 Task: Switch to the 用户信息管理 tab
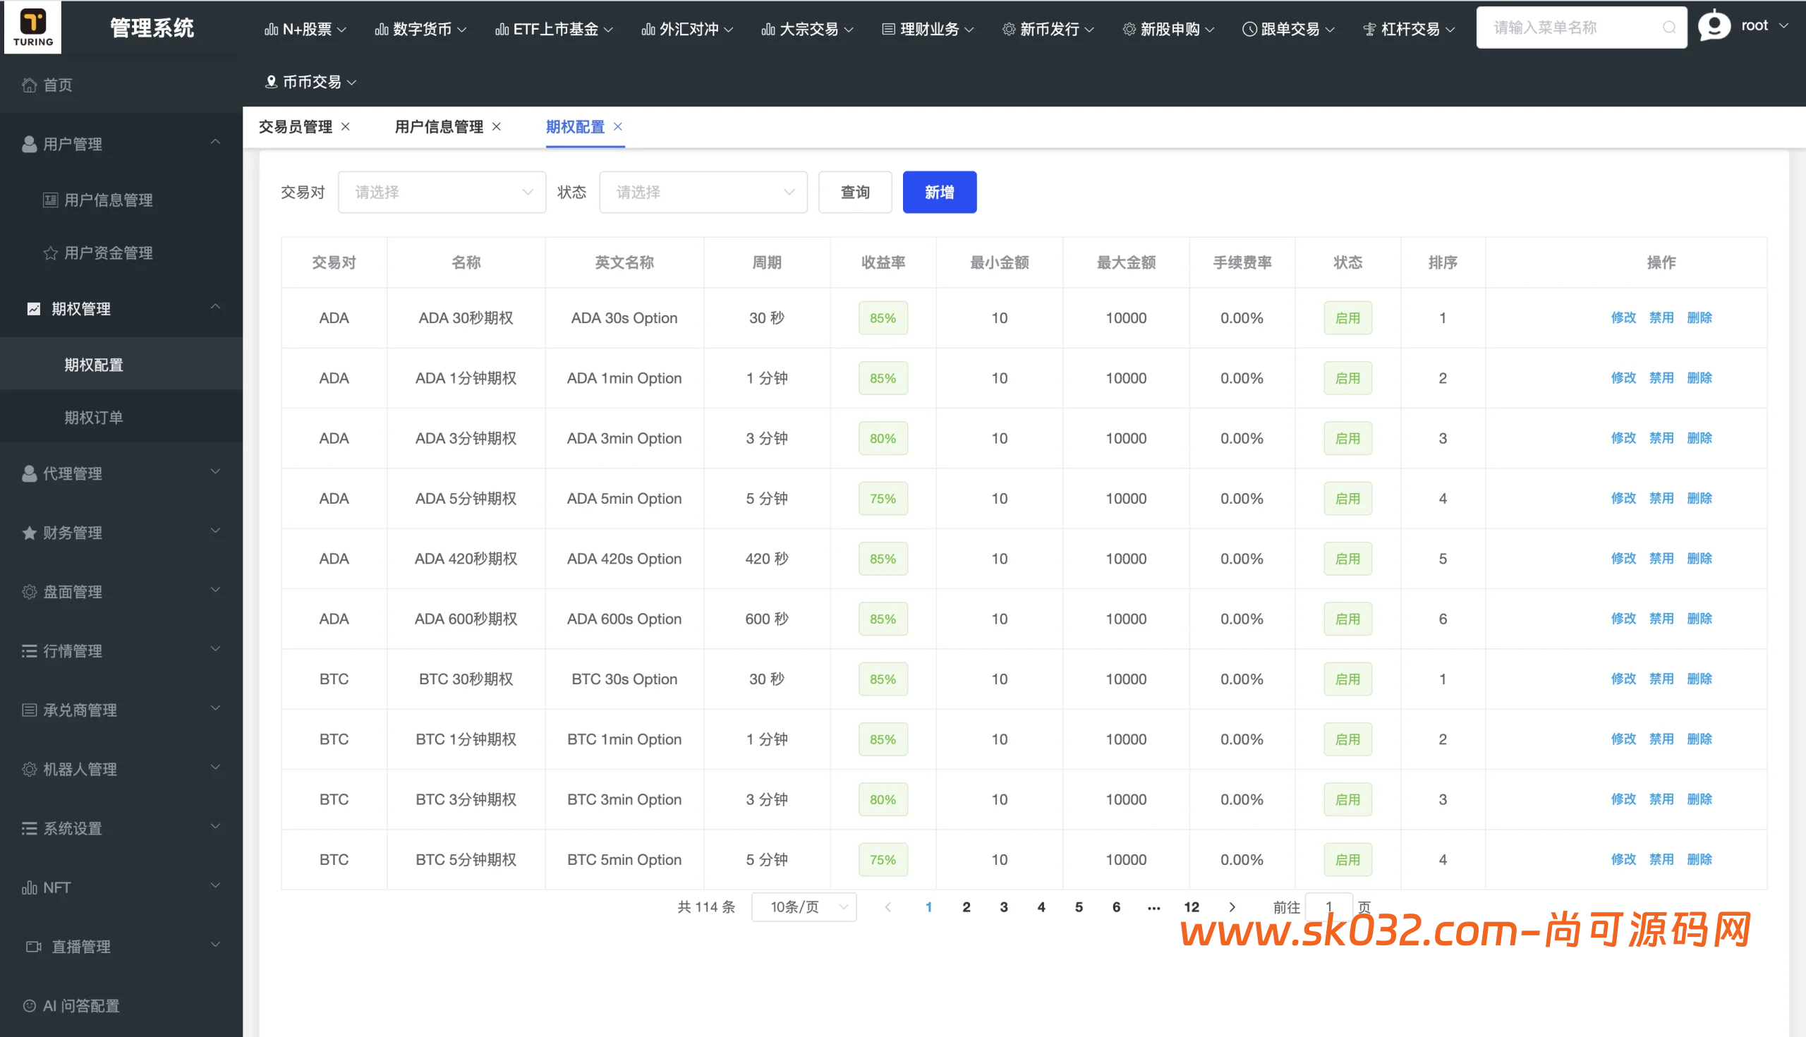[x=439, y=126]
